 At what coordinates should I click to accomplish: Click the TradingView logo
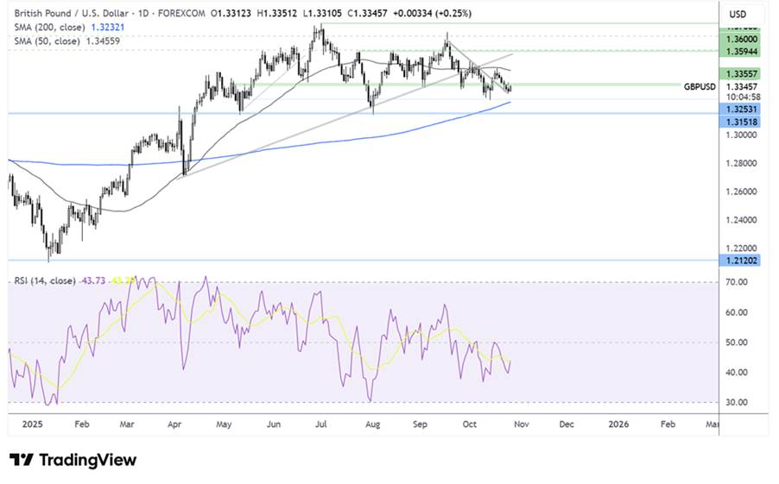(73, 460)
